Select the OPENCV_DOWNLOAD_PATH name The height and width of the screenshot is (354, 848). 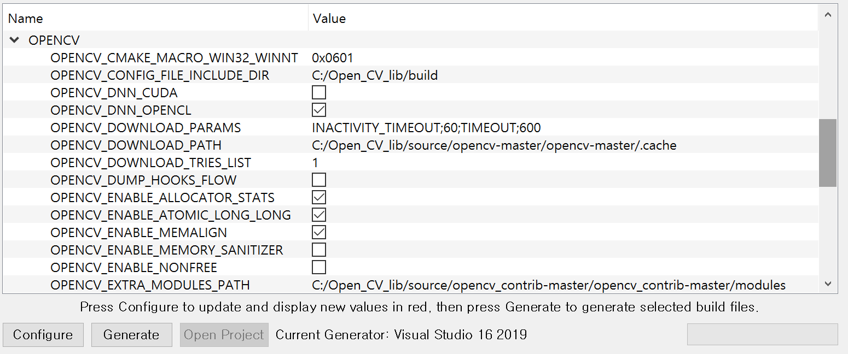(x=136, y=145)
